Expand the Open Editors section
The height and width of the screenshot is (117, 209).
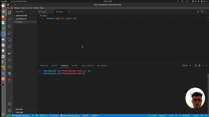pos(25,16)
